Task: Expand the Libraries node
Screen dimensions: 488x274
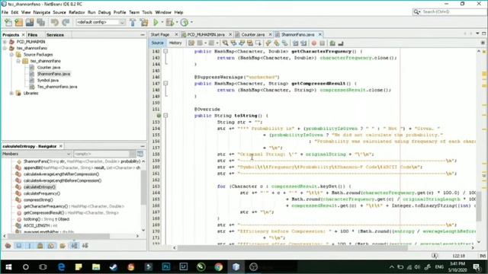Action: [x=11, y=93]
